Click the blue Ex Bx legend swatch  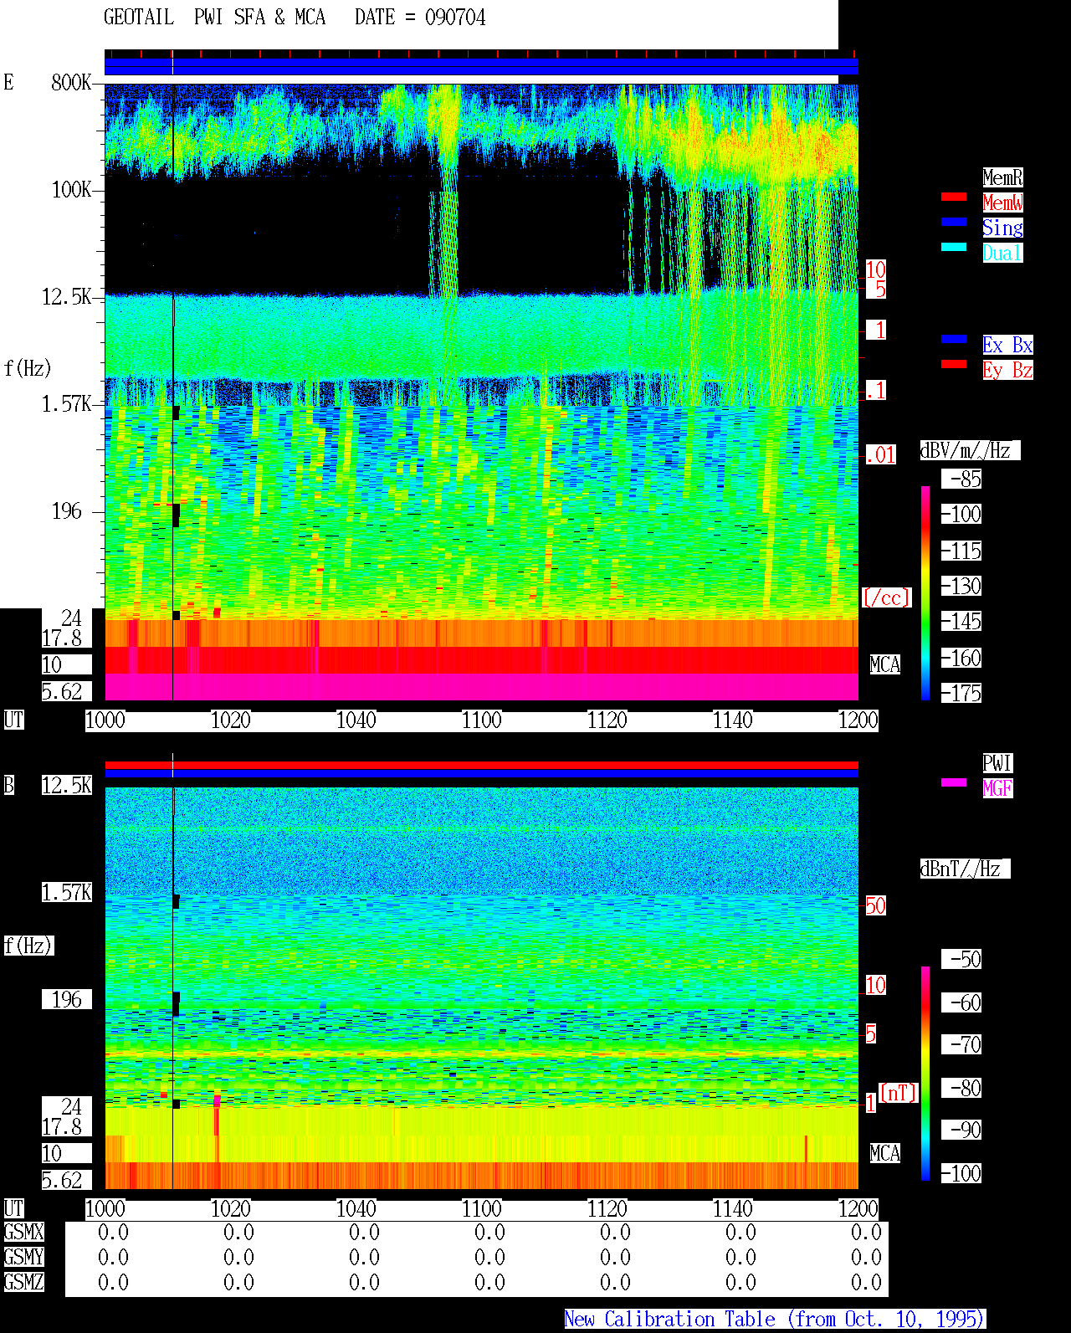point(954,339)
